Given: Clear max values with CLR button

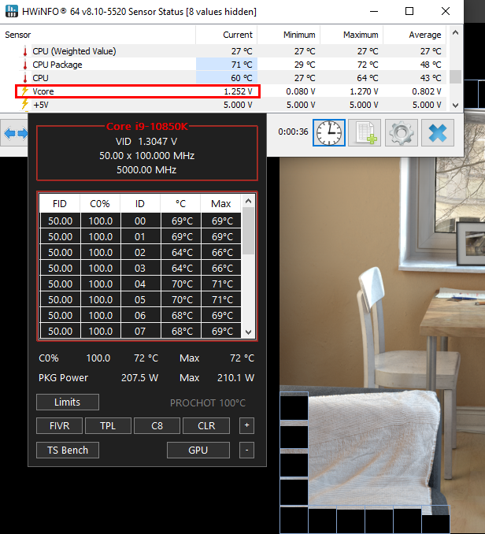Looking at the screenshot, I should pos(206,425).
